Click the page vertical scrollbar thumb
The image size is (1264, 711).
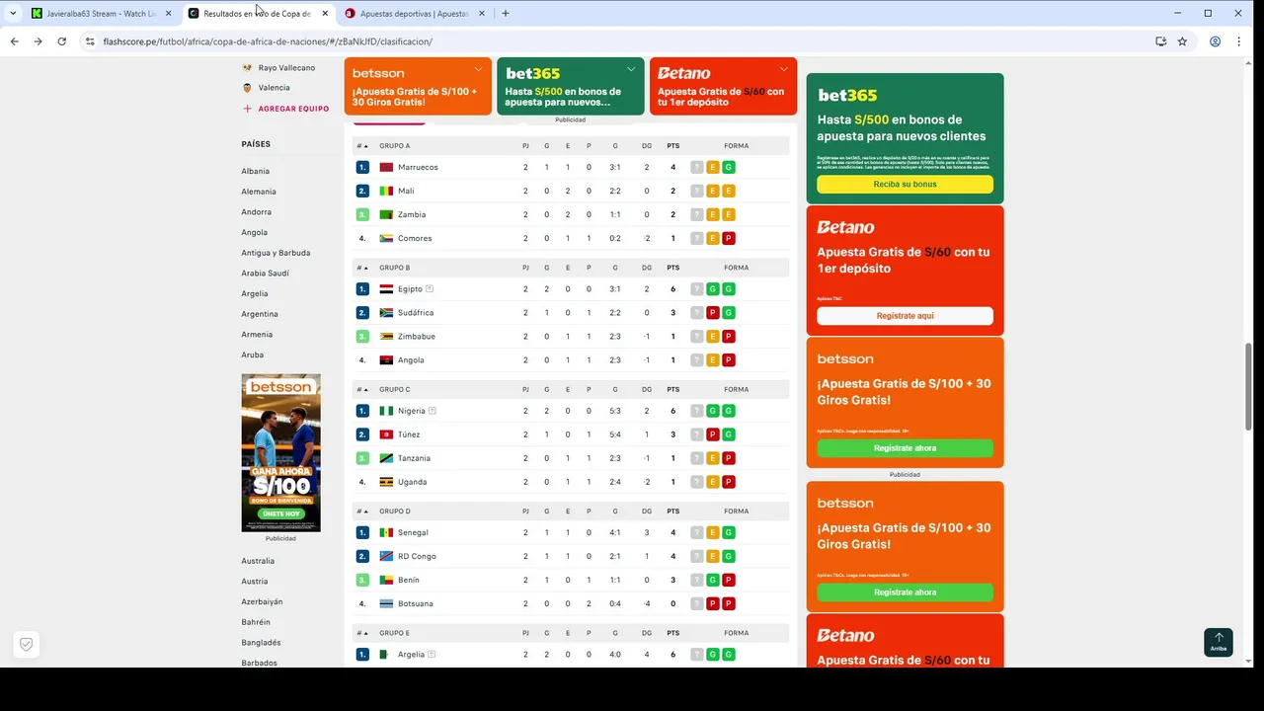[1248, 386]
